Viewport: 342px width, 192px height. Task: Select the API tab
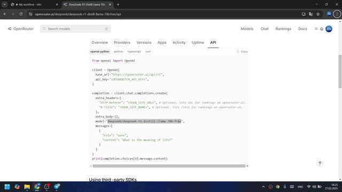[213, 43]
